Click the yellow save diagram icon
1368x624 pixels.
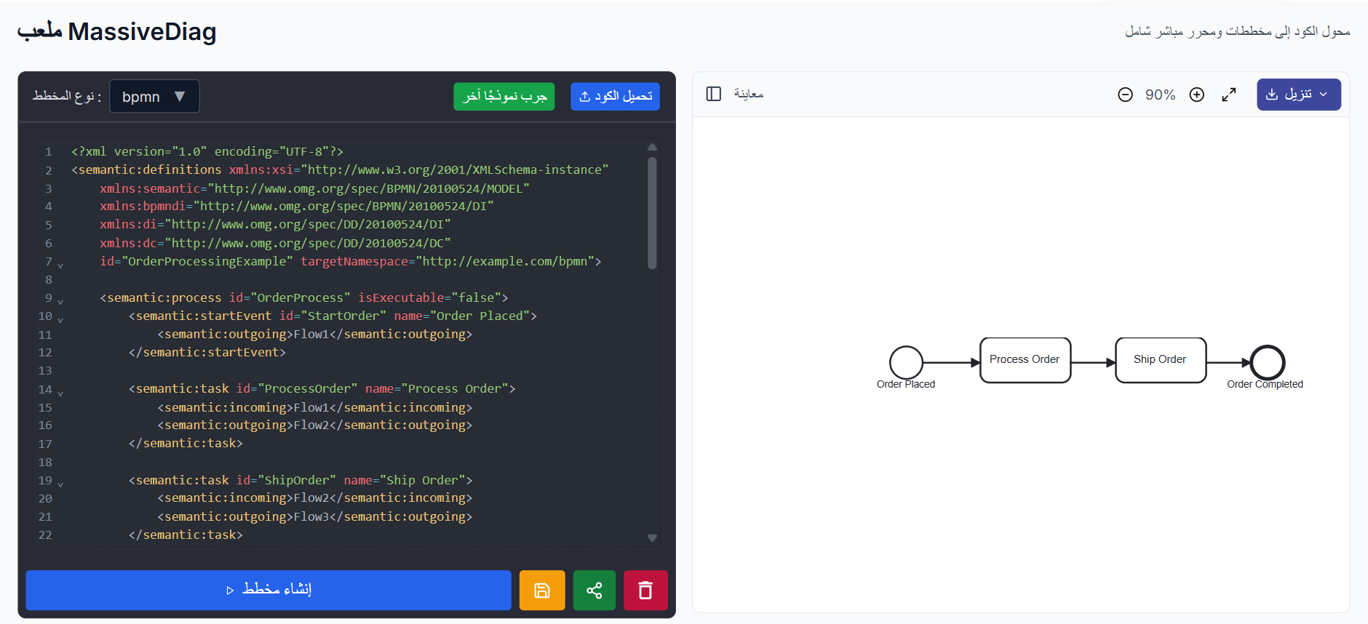pyautogui.click(x=542, y=590)
